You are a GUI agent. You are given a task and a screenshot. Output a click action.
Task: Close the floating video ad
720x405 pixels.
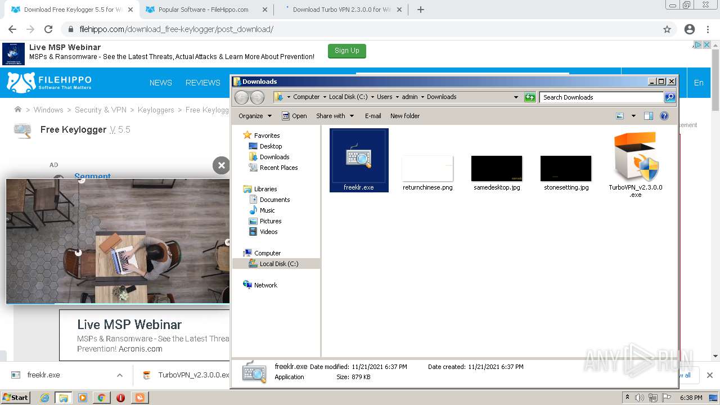click(x=221, y=165)
